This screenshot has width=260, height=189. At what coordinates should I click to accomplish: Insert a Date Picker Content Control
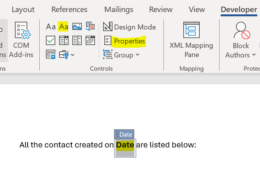tap(90, 40)
